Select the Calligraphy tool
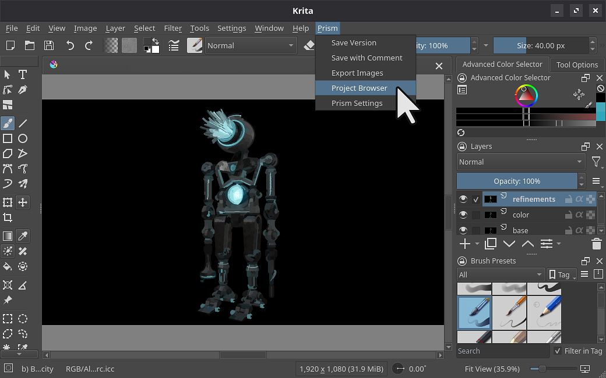Screen dimensions: 606x378 tap(23, 90)
